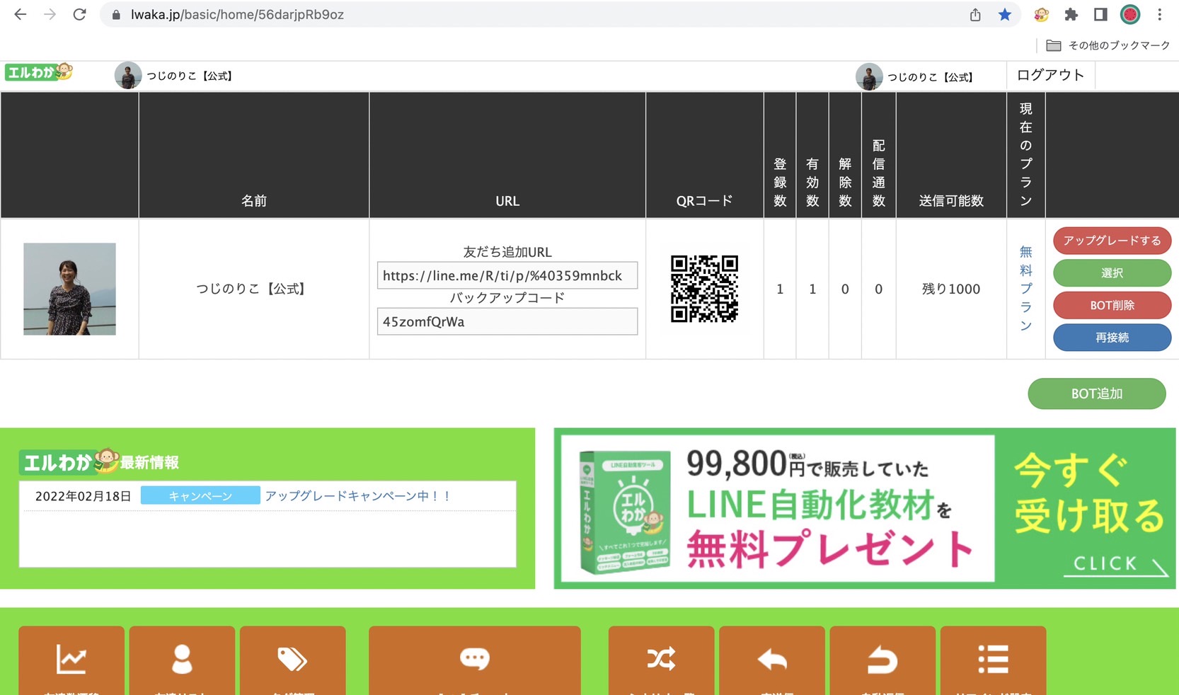Screen dimensions: 1179x695
Task: Open the return-arrow auto reply tile
Action: 882,660
